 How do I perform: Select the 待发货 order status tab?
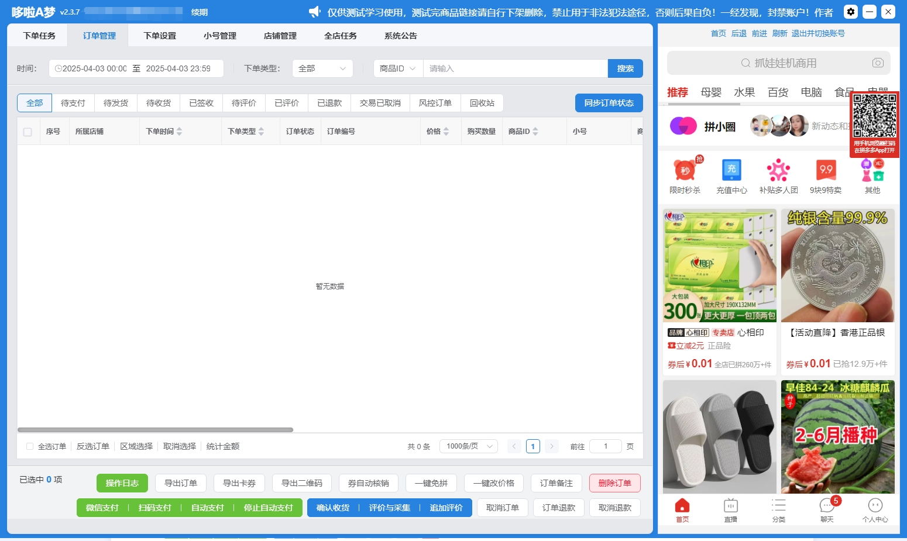[116, 103]
